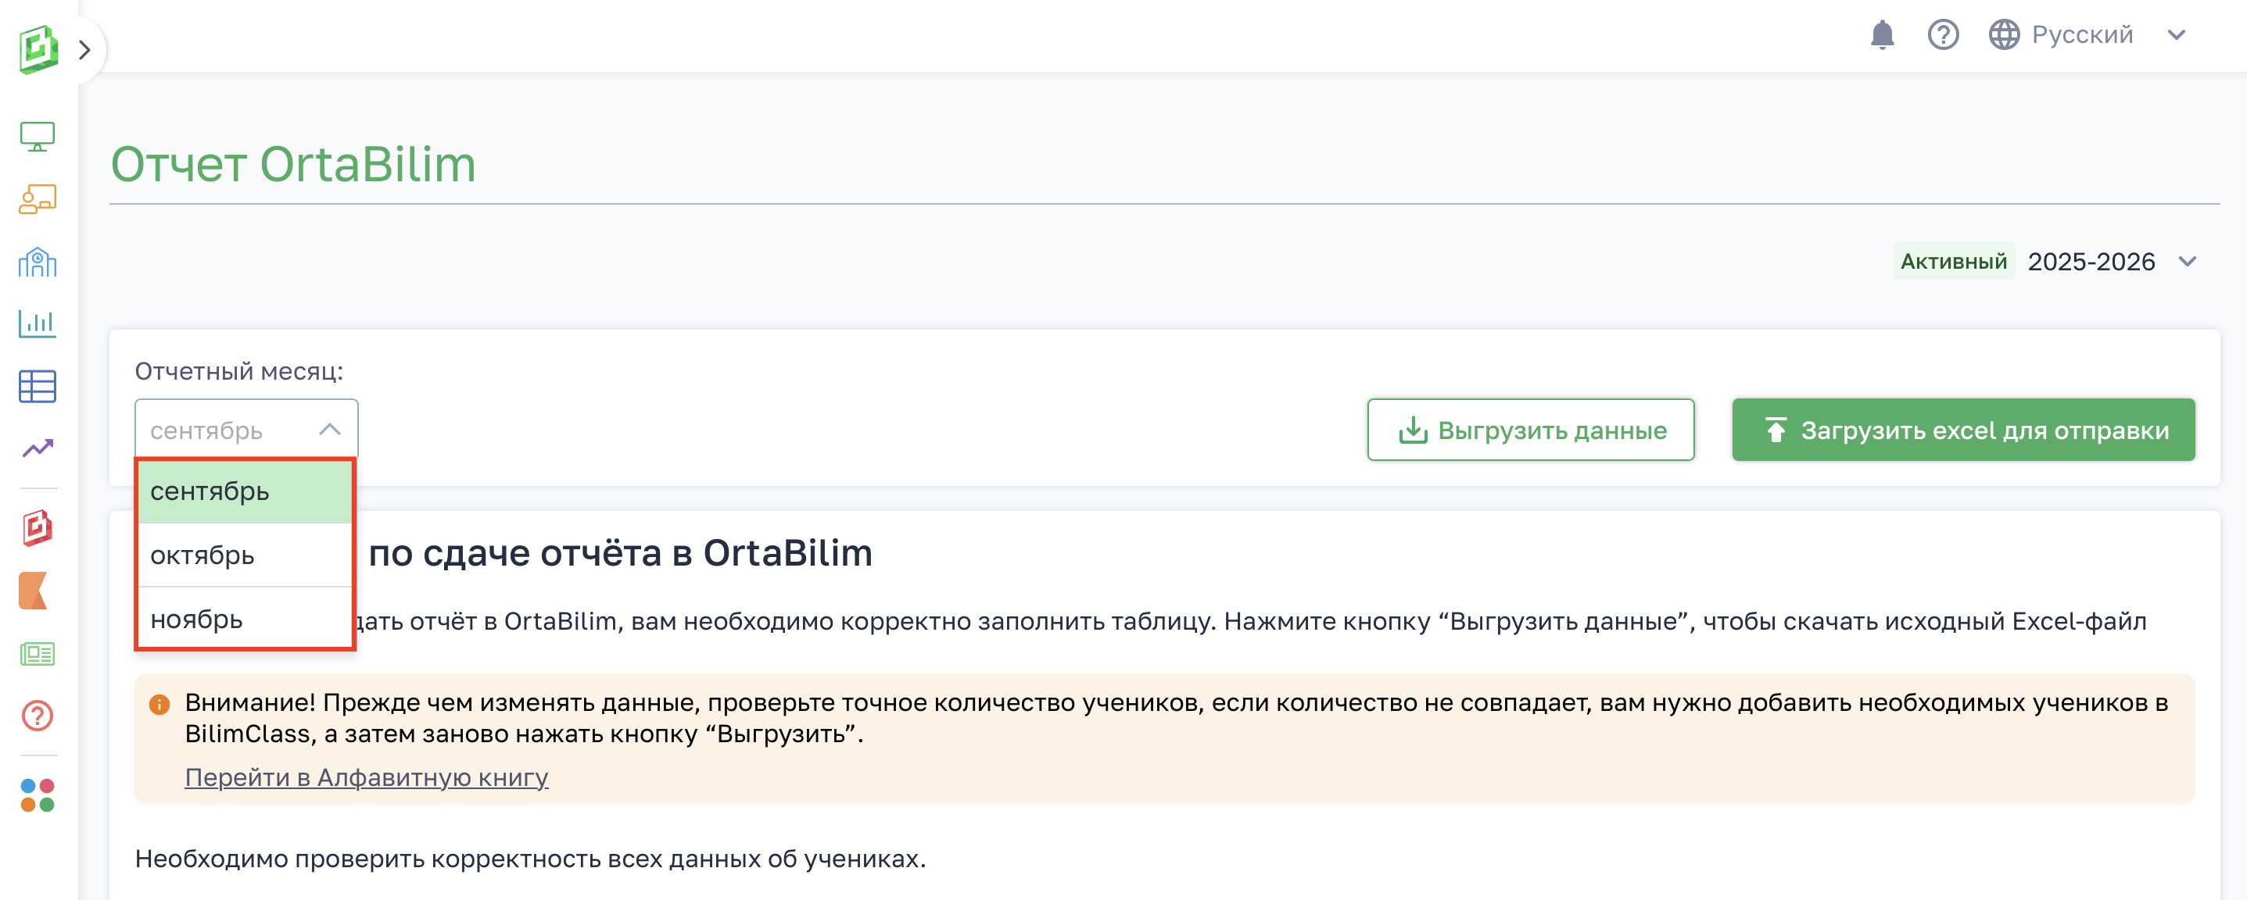
Task: Click the Выгрузить данные button
Action: click(x=1530, y=430)
